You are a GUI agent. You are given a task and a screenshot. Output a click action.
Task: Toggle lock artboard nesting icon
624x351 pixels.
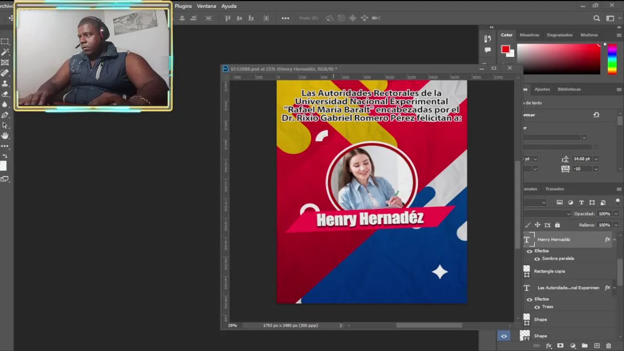(x=547, y=225)
